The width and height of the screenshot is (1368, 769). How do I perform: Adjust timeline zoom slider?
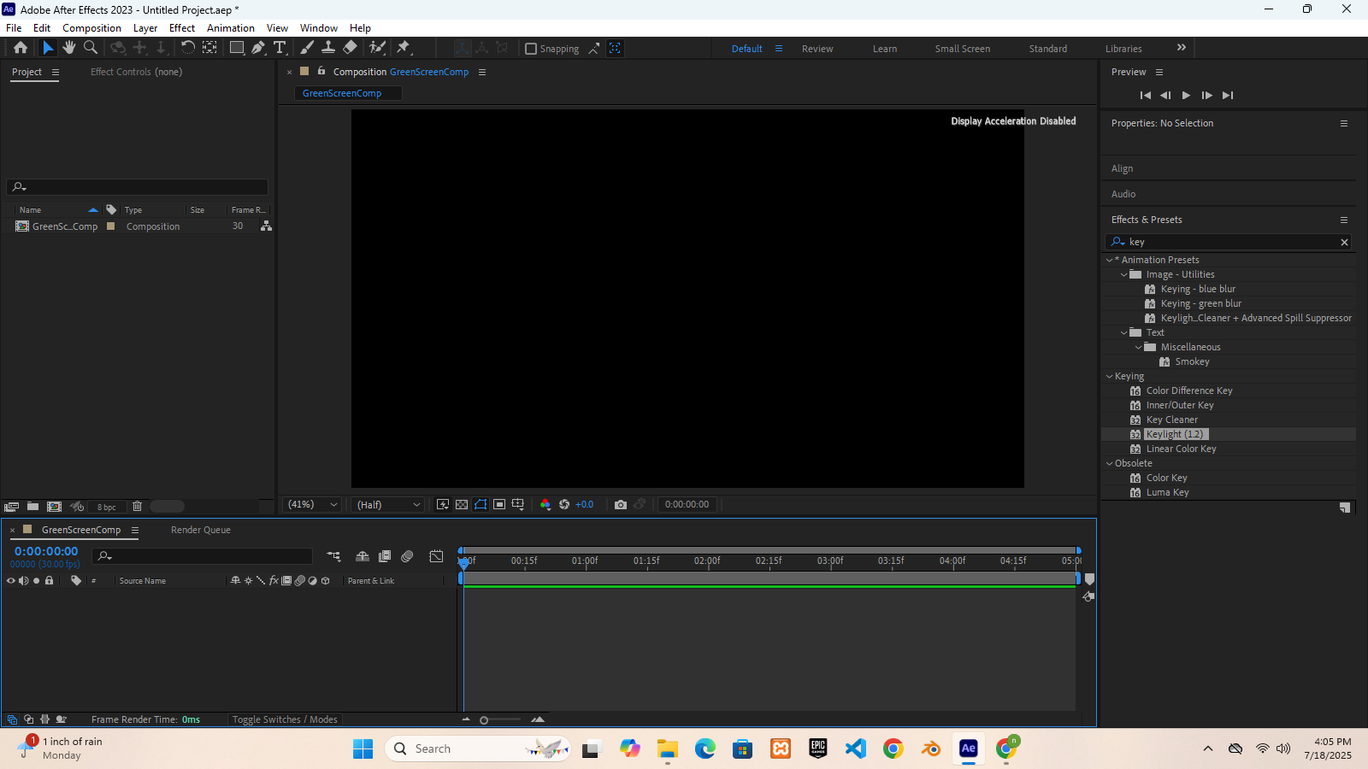(x=484, y=720)
